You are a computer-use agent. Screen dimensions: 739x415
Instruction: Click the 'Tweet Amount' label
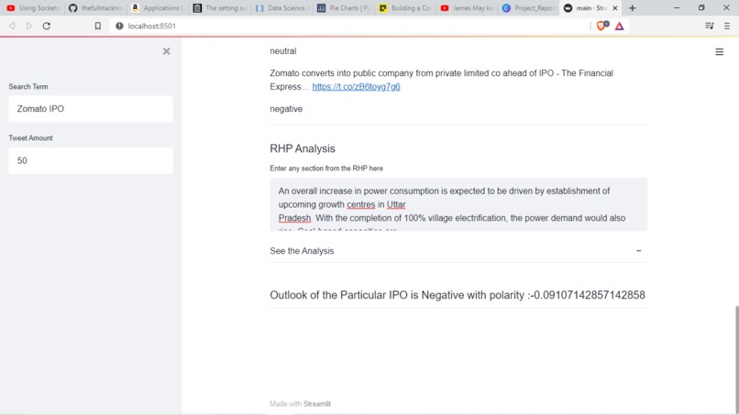pyautogui.click(x=30, y=138)
